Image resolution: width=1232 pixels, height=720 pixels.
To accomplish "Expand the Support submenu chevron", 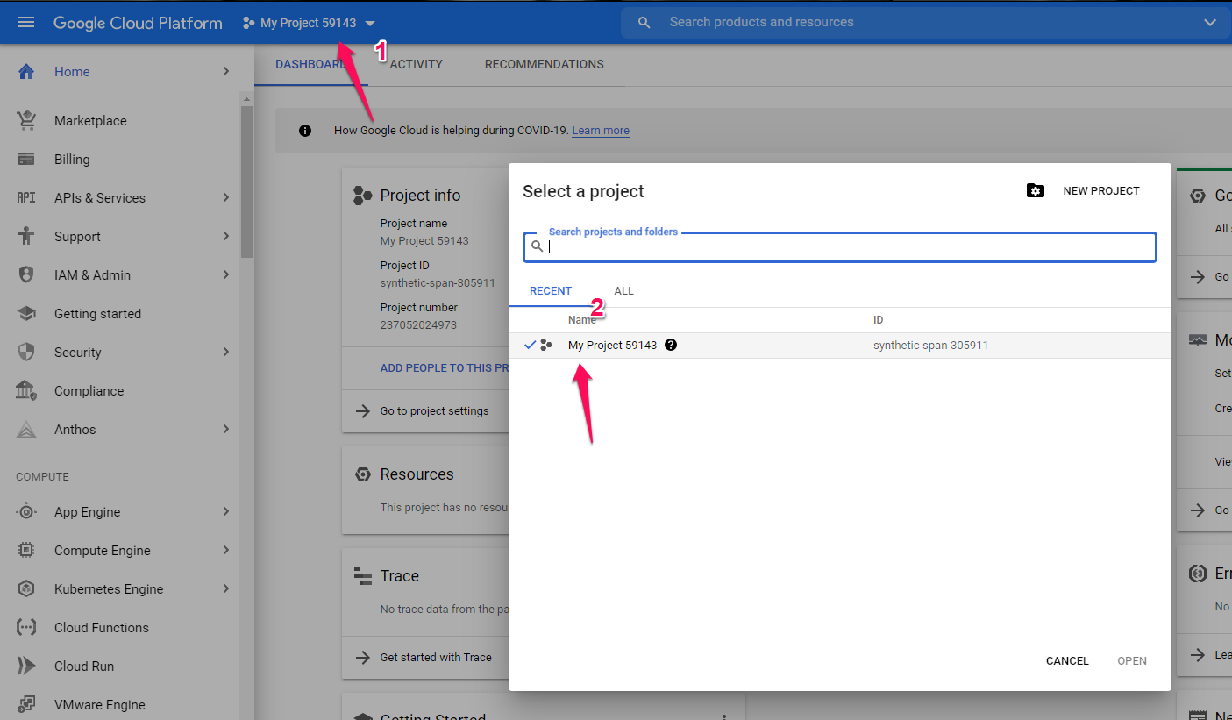I will 225,237.
